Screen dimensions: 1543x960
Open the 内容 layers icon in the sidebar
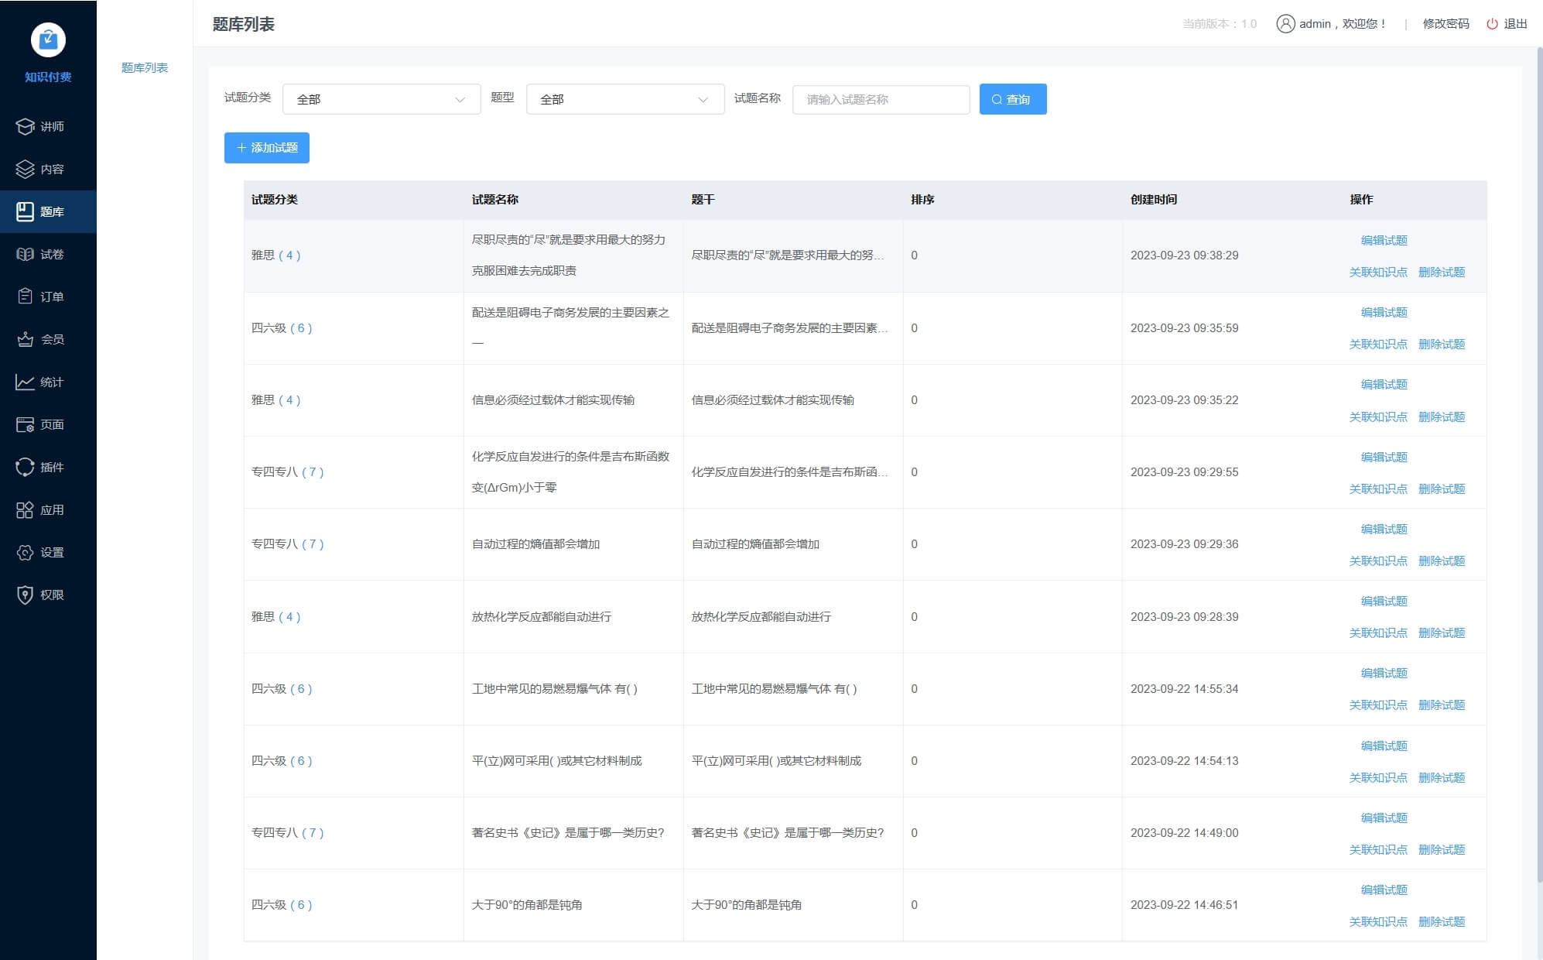25,169
